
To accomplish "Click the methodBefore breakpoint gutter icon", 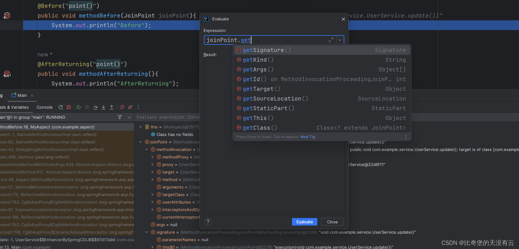I will pos(7,16).
